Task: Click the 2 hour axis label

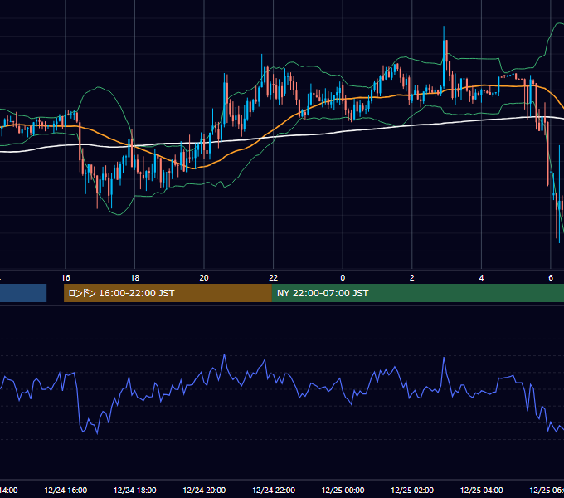Action: click(x=412, y=278)
